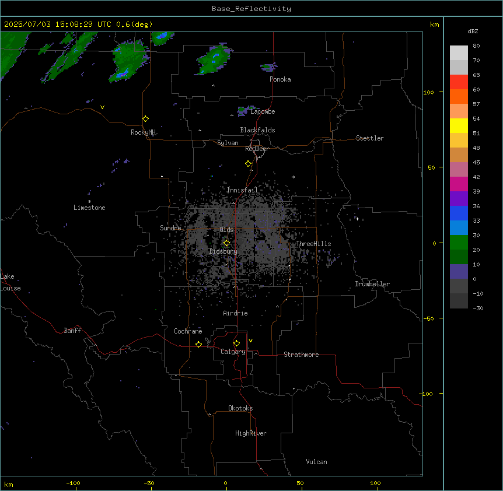Click the green radar echo west of Ponoka

coord(214,60)
